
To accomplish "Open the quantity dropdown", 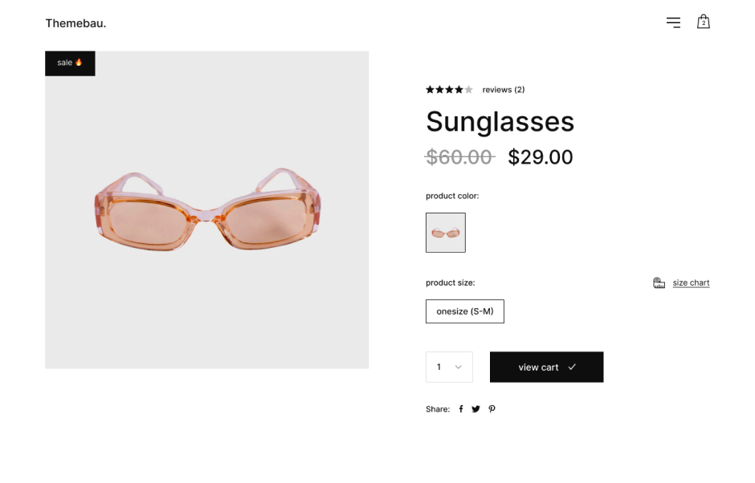I will [449, 367].
